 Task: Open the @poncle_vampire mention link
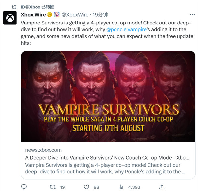(x=126, y=30)
